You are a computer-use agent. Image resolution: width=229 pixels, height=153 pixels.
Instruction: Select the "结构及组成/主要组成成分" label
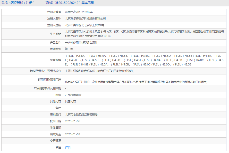point(45,71)
